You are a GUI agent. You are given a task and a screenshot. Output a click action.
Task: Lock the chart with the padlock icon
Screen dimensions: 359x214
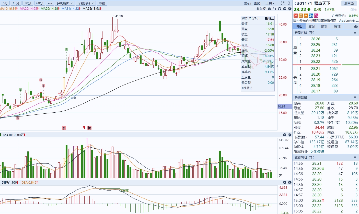[269, 9]
